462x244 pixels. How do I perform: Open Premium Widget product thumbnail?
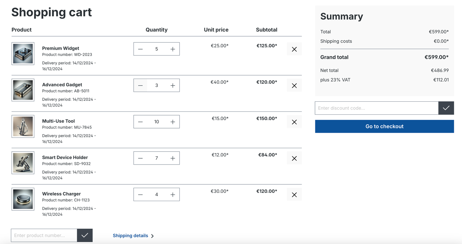tap(23, 54)
